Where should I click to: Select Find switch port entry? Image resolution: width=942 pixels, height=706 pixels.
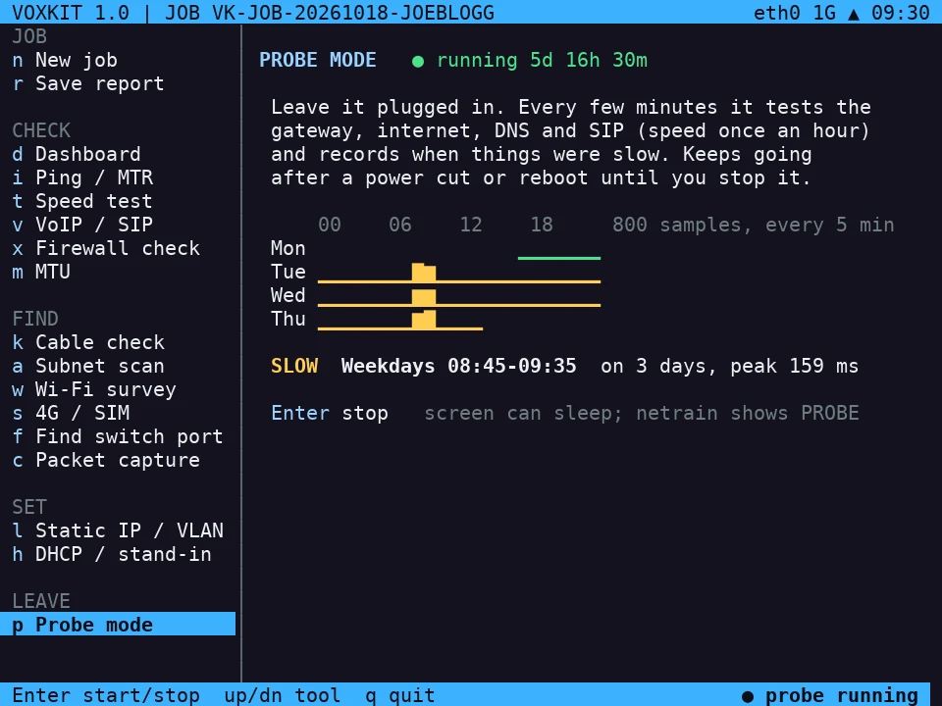click(x=118, y=436)
